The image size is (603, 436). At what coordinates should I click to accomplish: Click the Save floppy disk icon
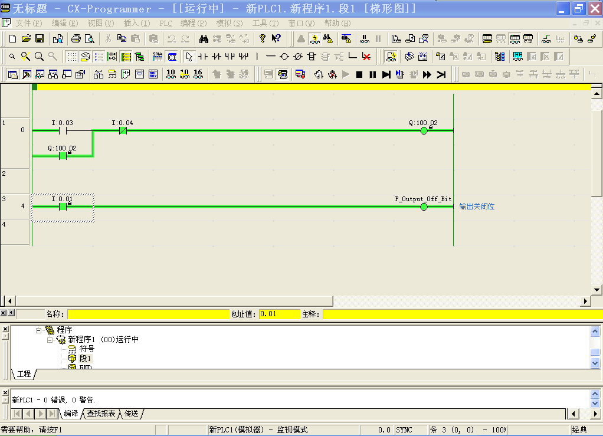point(40,39)
